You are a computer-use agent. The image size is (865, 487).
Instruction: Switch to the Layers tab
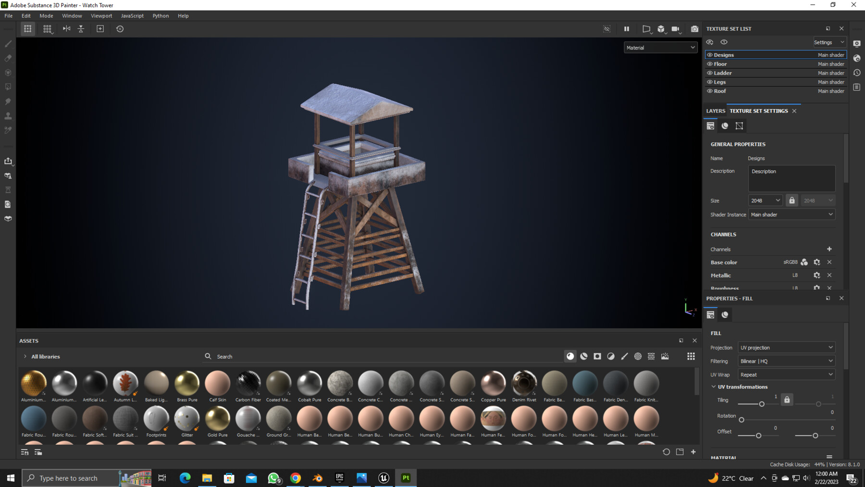coord(716,111)
